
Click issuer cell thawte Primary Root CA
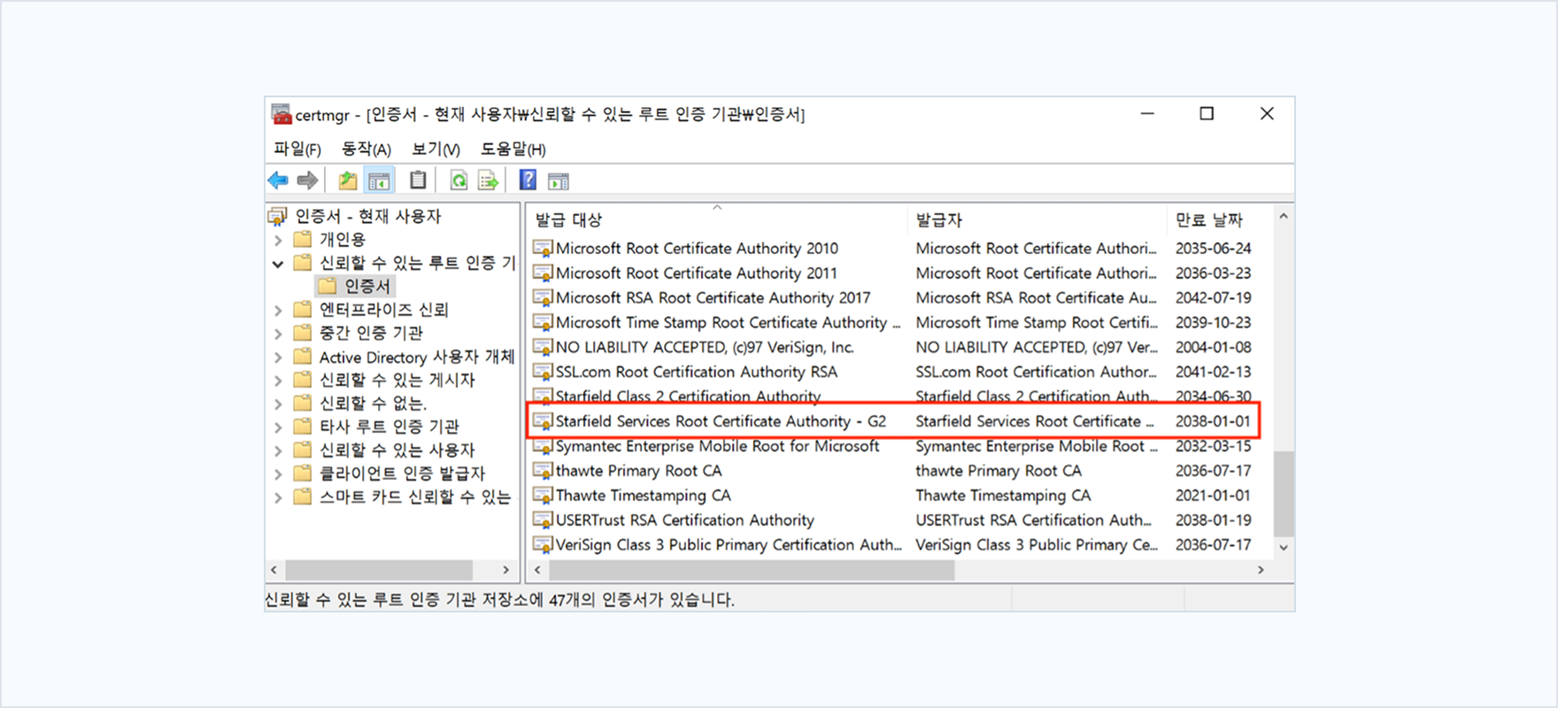(x=998, y=471)
